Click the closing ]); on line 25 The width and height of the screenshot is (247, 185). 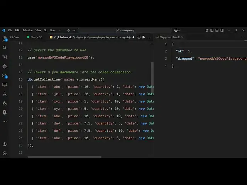click(30, 145)
